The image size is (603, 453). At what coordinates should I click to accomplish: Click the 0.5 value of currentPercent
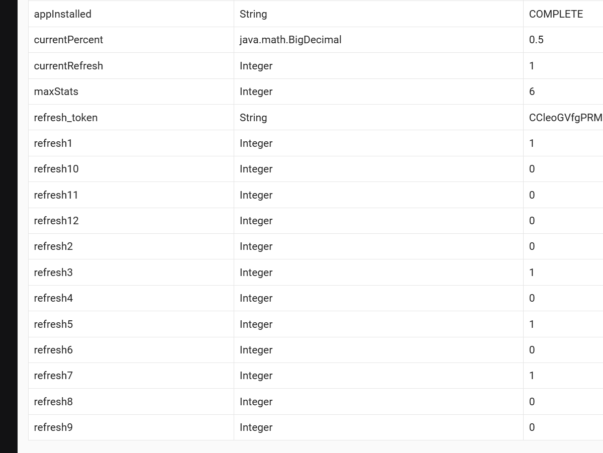click(x=536, y=40)
